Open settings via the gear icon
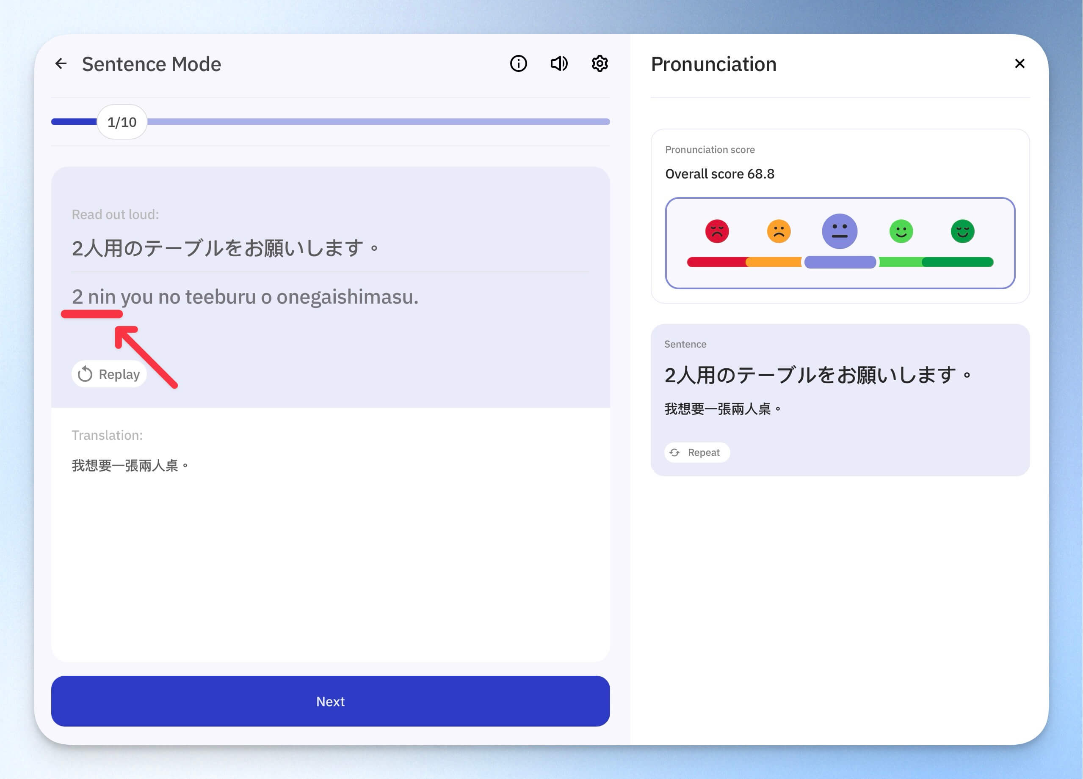This screenshot has height=779, width=1083. click(x=599, y=63)
